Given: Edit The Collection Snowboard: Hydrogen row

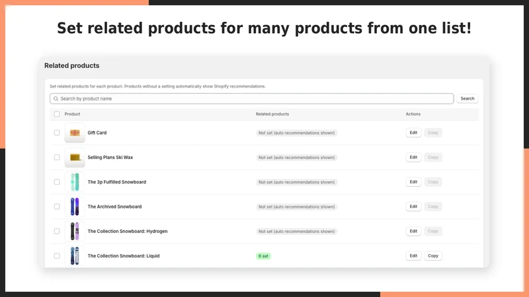Looking at the screenshot, I should click(413, 231).
